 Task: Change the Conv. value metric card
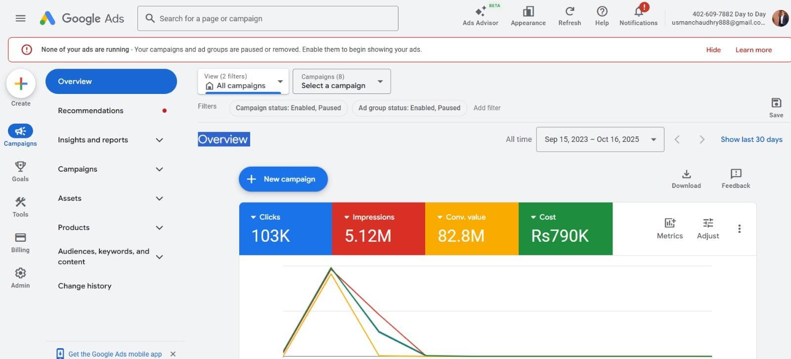[x=472, y=228]
